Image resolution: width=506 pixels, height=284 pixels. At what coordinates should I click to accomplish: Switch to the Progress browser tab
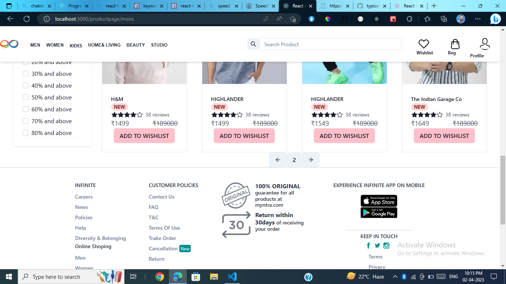[73, 6]
